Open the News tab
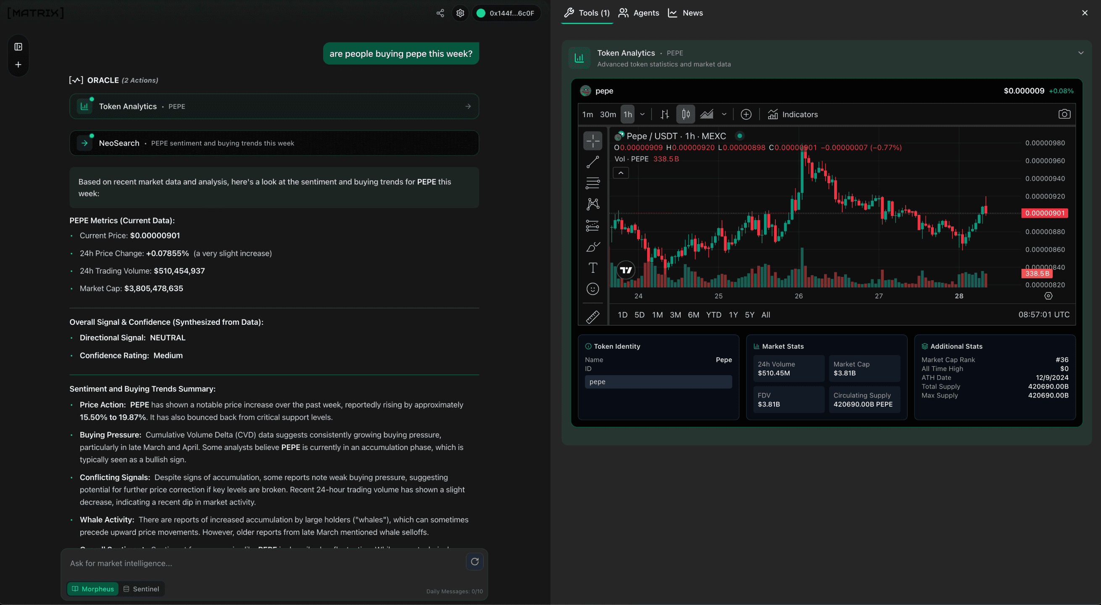The width and height of the screenshot is (1101, 605). pos(685,13)
